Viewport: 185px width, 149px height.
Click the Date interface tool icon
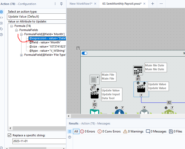coord(138,70)
